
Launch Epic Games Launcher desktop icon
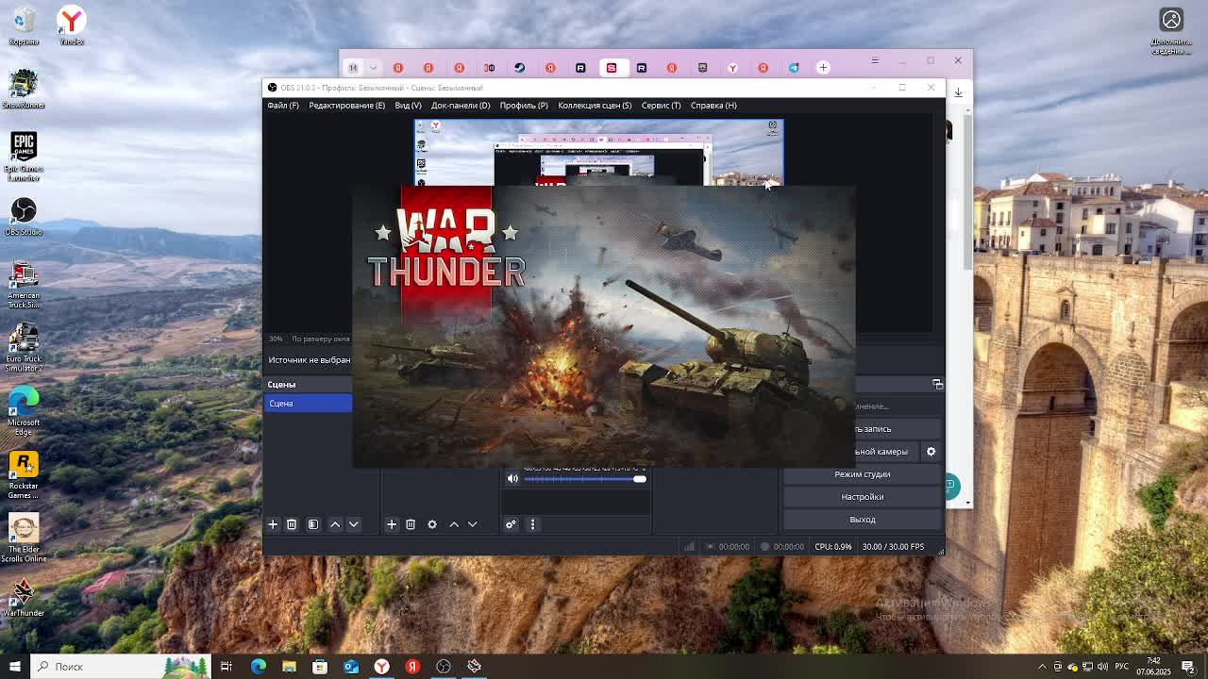24,156
